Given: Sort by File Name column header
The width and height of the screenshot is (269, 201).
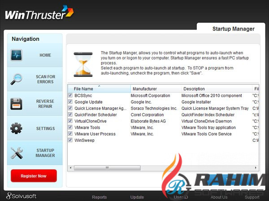Looking at the screenshot, I should click(100, 89).
